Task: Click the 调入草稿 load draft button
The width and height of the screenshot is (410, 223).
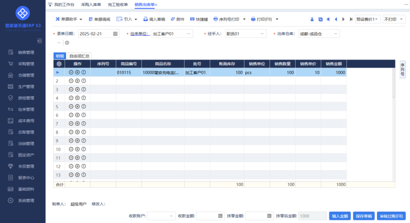Action: [154, 19]
